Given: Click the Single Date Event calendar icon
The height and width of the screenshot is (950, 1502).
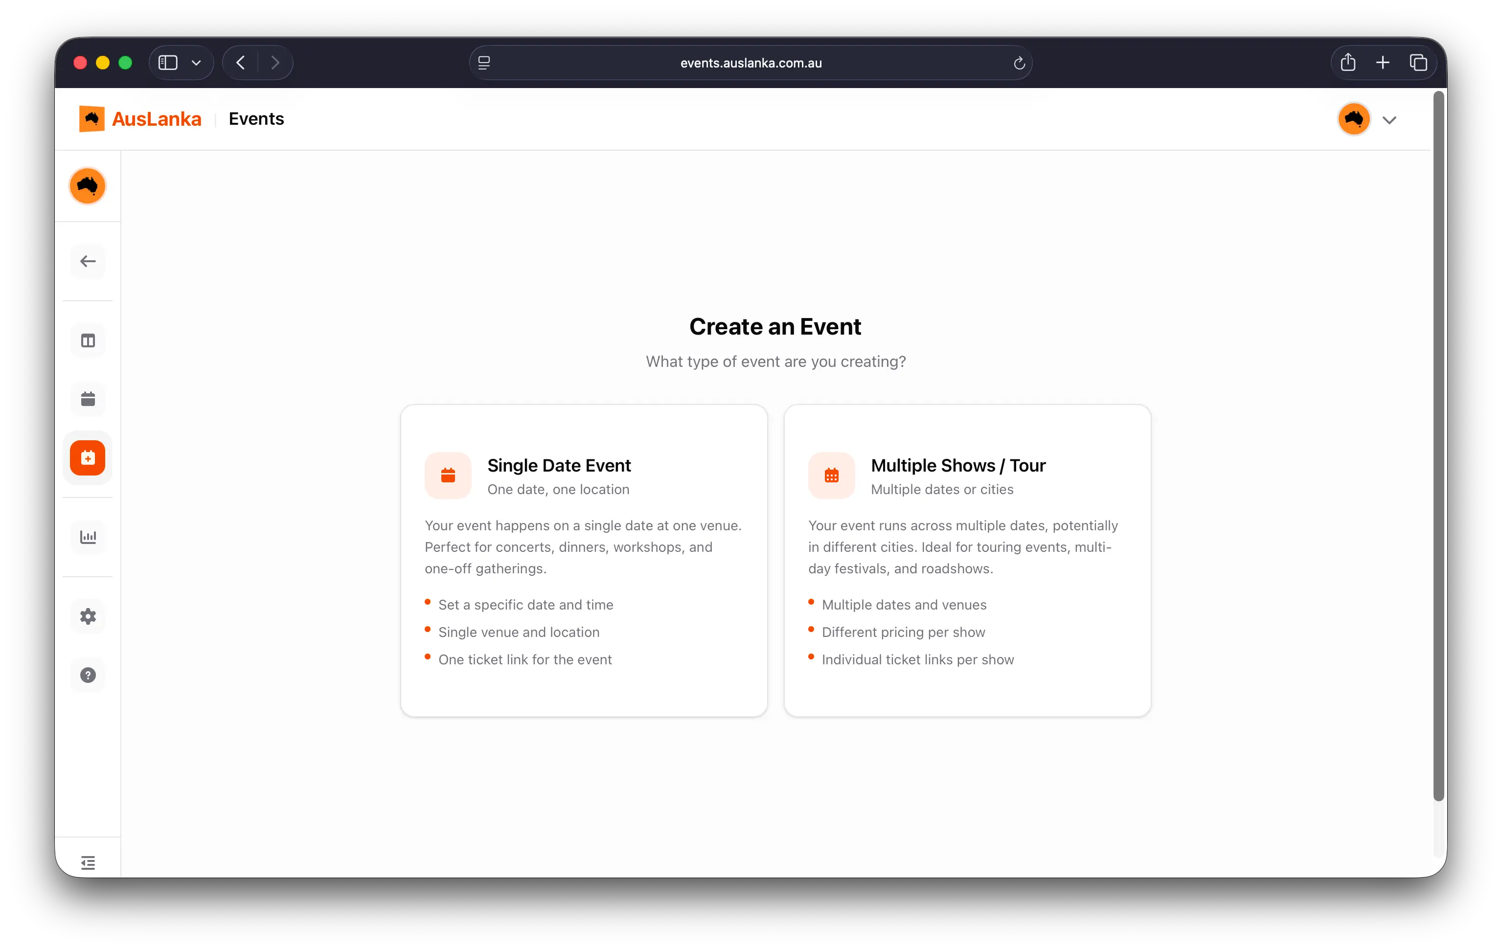Looking at the screenshot, I should pyautogui.click(x=448, y=475).
